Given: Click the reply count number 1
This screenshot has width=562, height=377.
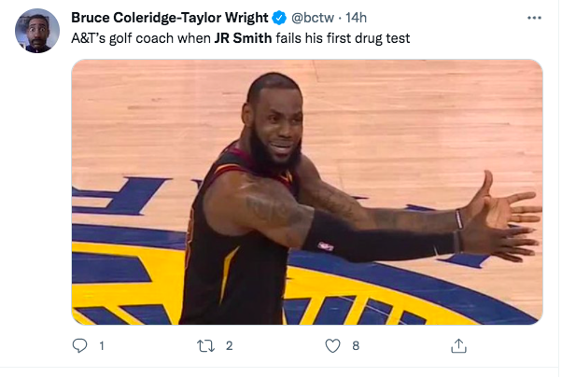Looking at the screenshot, I should pos(102,346).
